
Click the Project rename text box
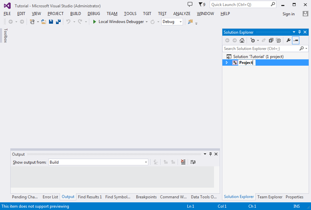click(247, 63)
